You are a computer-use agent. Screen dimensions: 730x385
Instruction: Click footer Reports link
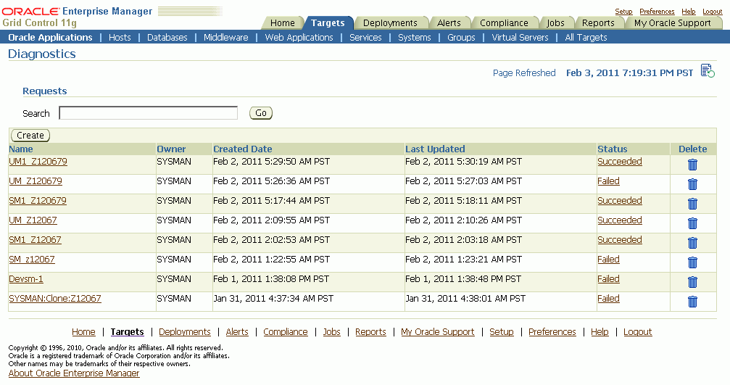[x=370, y=332]
